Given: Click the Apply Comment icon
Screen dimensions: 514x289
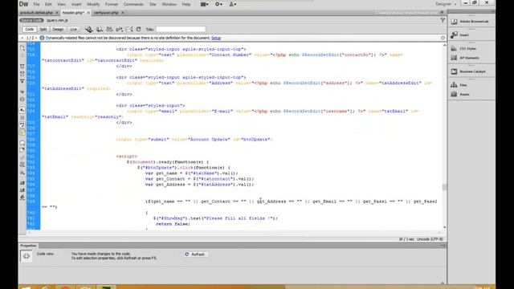Looking at the screenshot, I should point(22,143).
